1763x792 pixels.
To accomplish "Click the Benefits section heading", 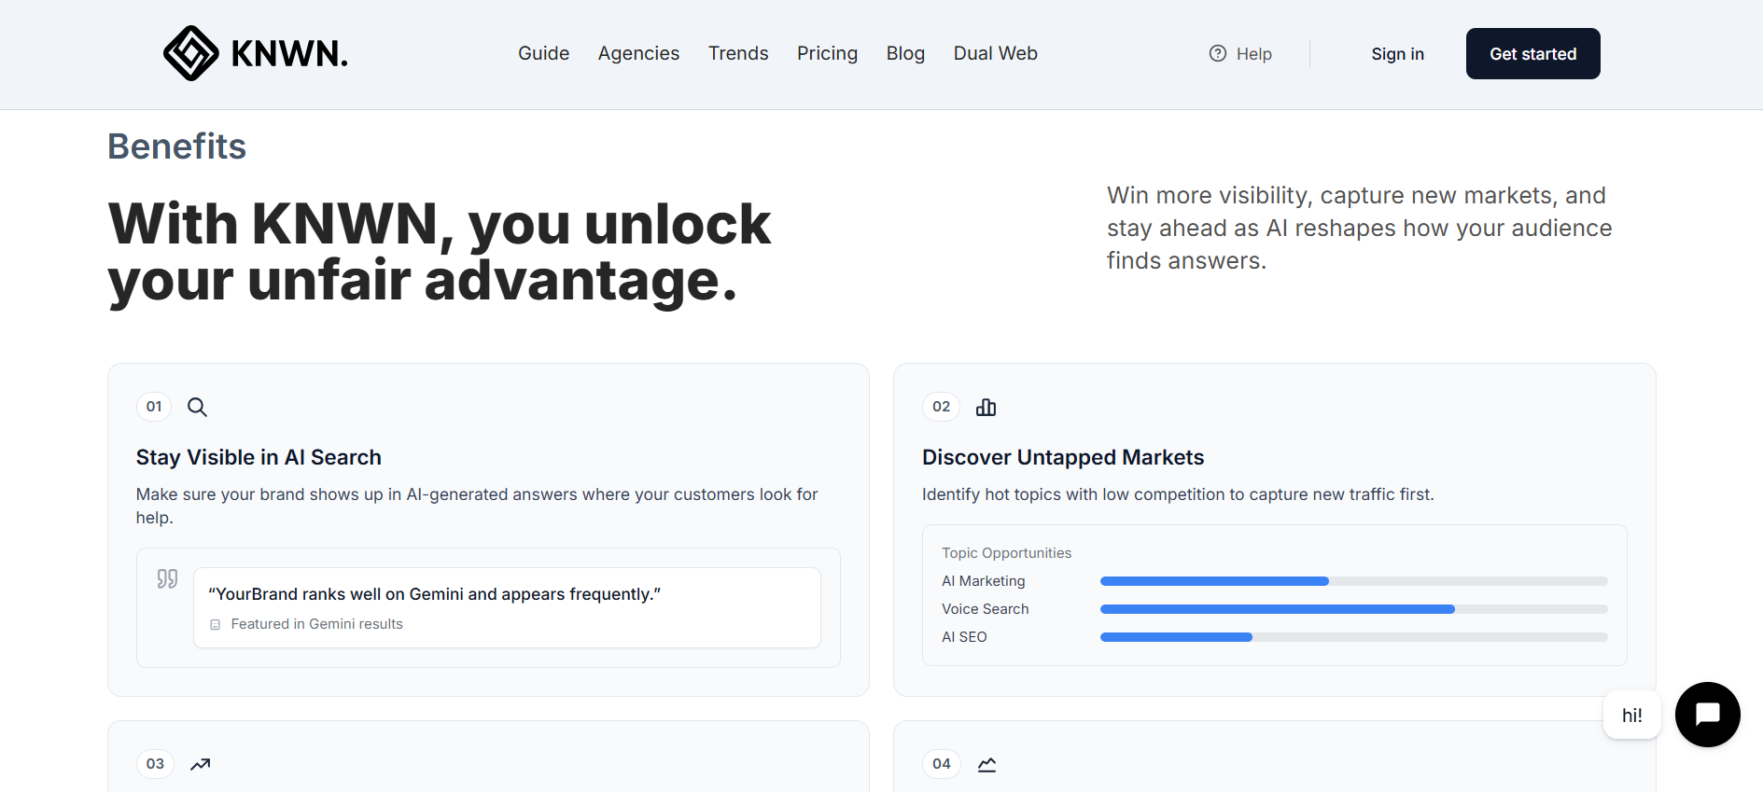I will click(x=177, y=146).
